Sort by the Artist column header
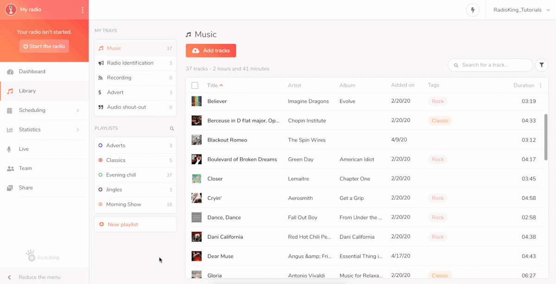The height and width of the screenshot is (284, 556). (295, 86)
